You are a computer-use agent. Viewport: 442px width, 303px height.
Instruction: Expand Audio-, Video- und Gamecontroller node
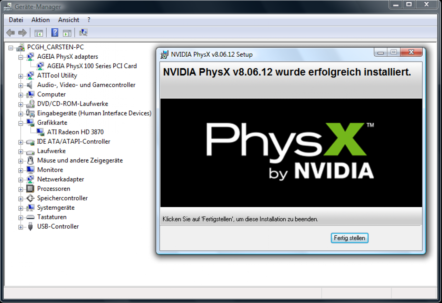[21, 85]
